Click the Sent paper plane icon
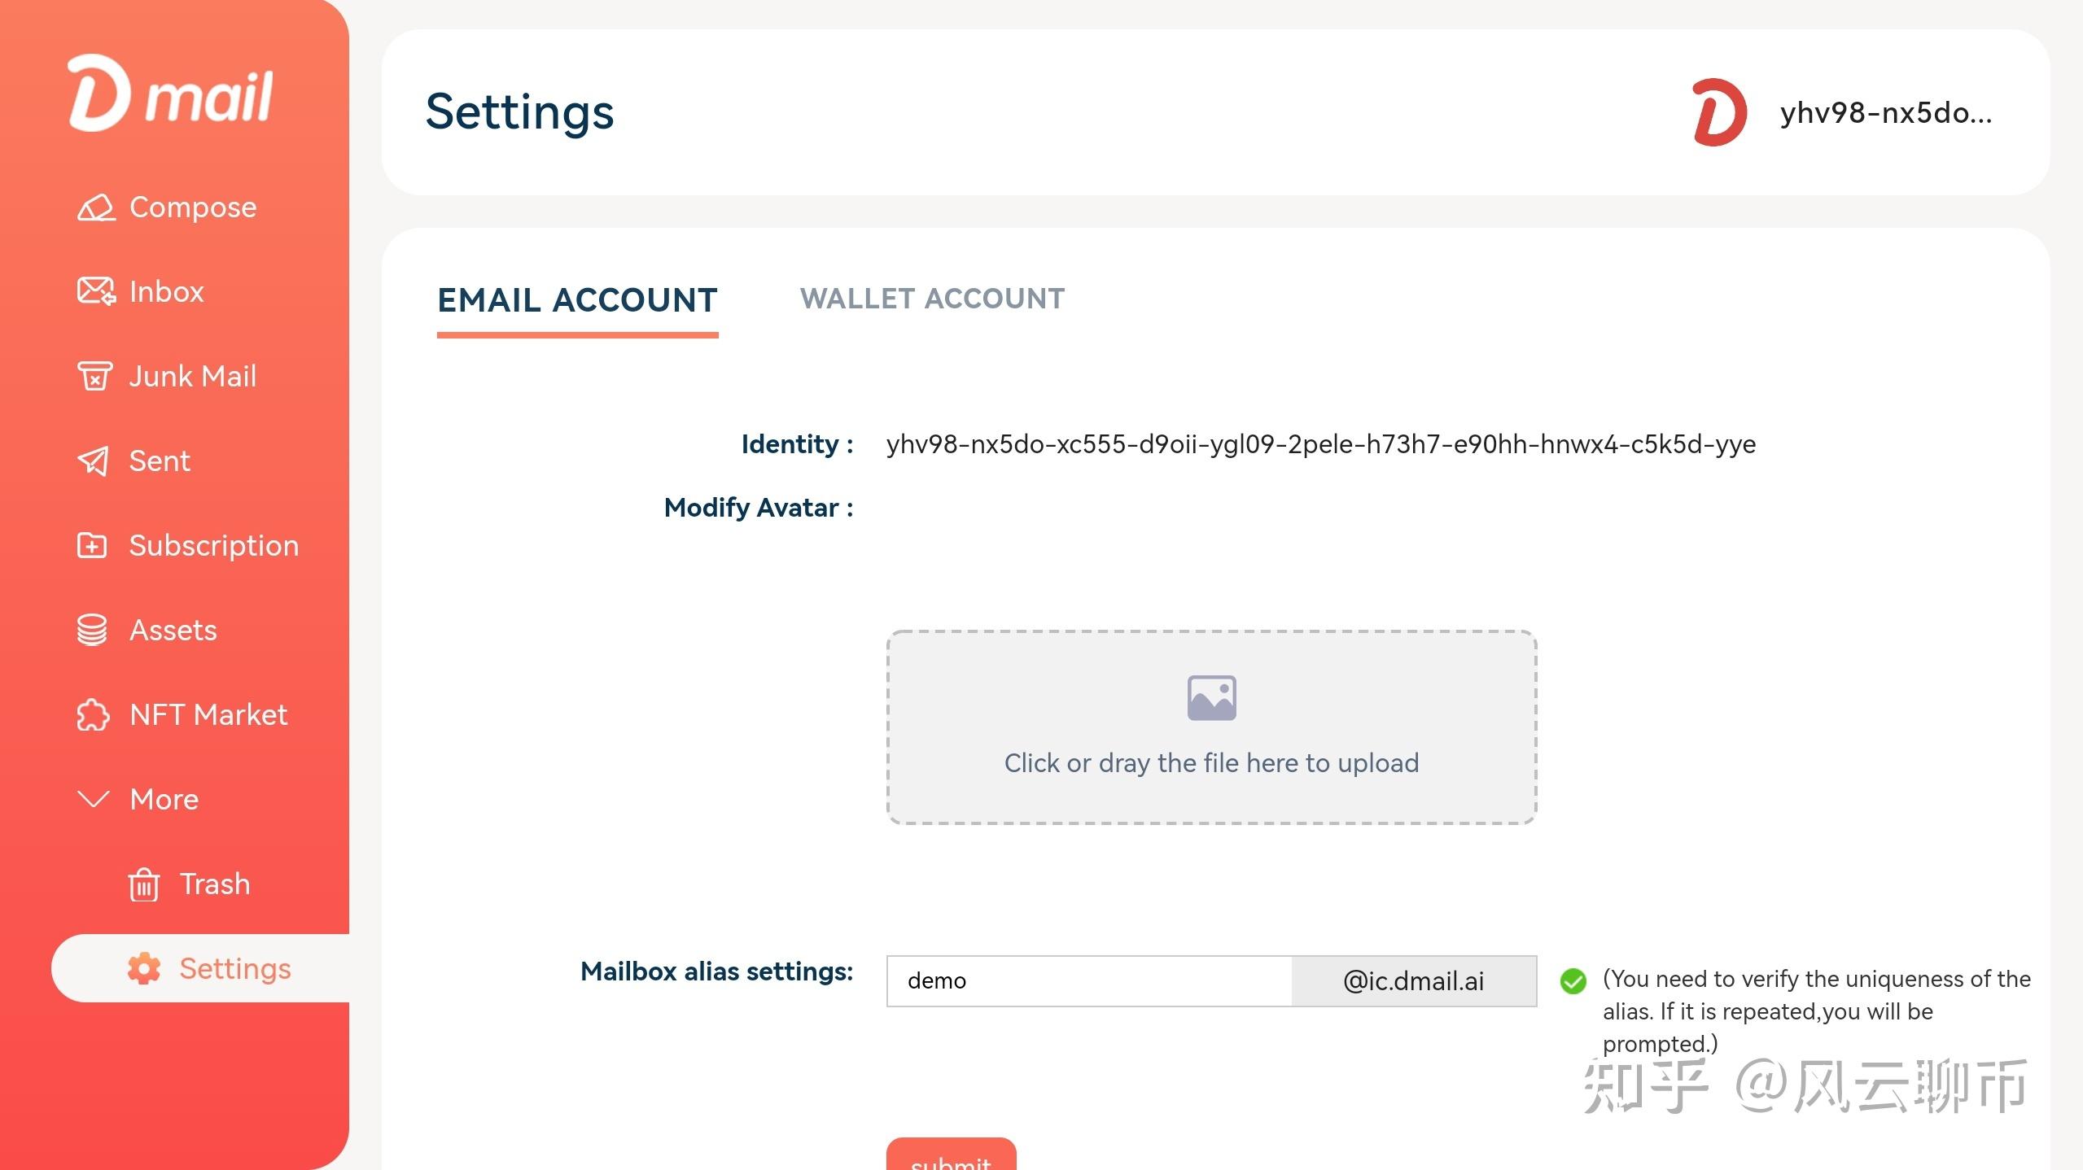 pyautogui.click(x=93, y=461)
